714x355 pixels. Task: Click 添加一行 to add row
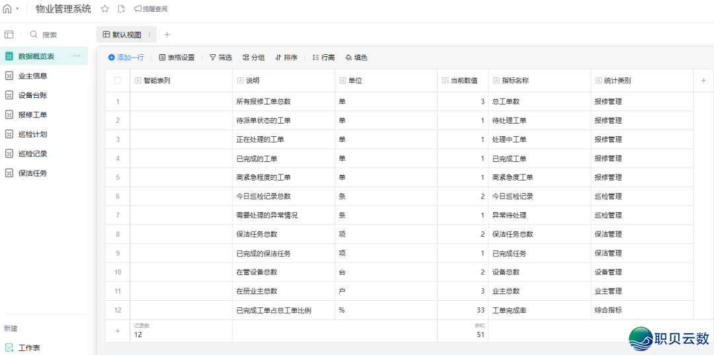pyautogui.click(x=126, y=58)
